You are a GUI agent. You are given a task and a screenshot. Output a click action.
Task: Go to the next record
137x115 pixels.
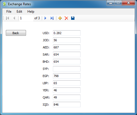click(x=45, y=18)
